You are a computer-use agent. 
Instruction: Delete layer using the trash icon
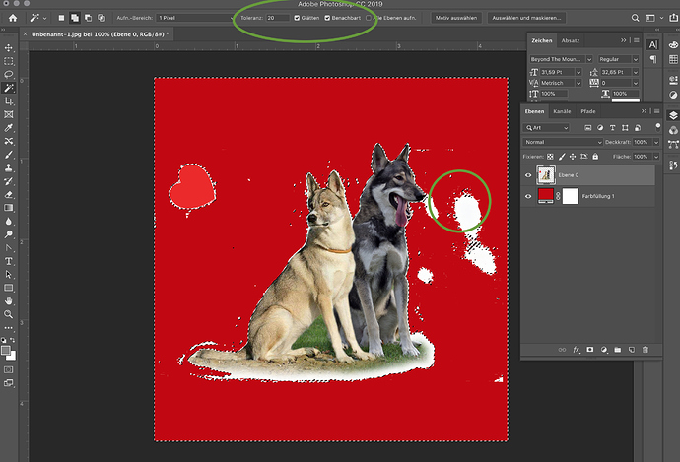pyautogui.click(x=645, y=349)
